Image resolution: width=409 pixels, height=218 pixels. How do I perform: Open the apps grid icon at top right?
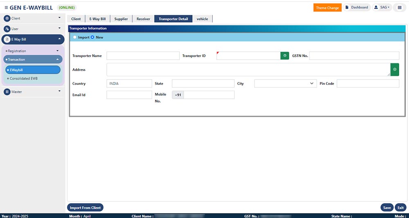399,8
